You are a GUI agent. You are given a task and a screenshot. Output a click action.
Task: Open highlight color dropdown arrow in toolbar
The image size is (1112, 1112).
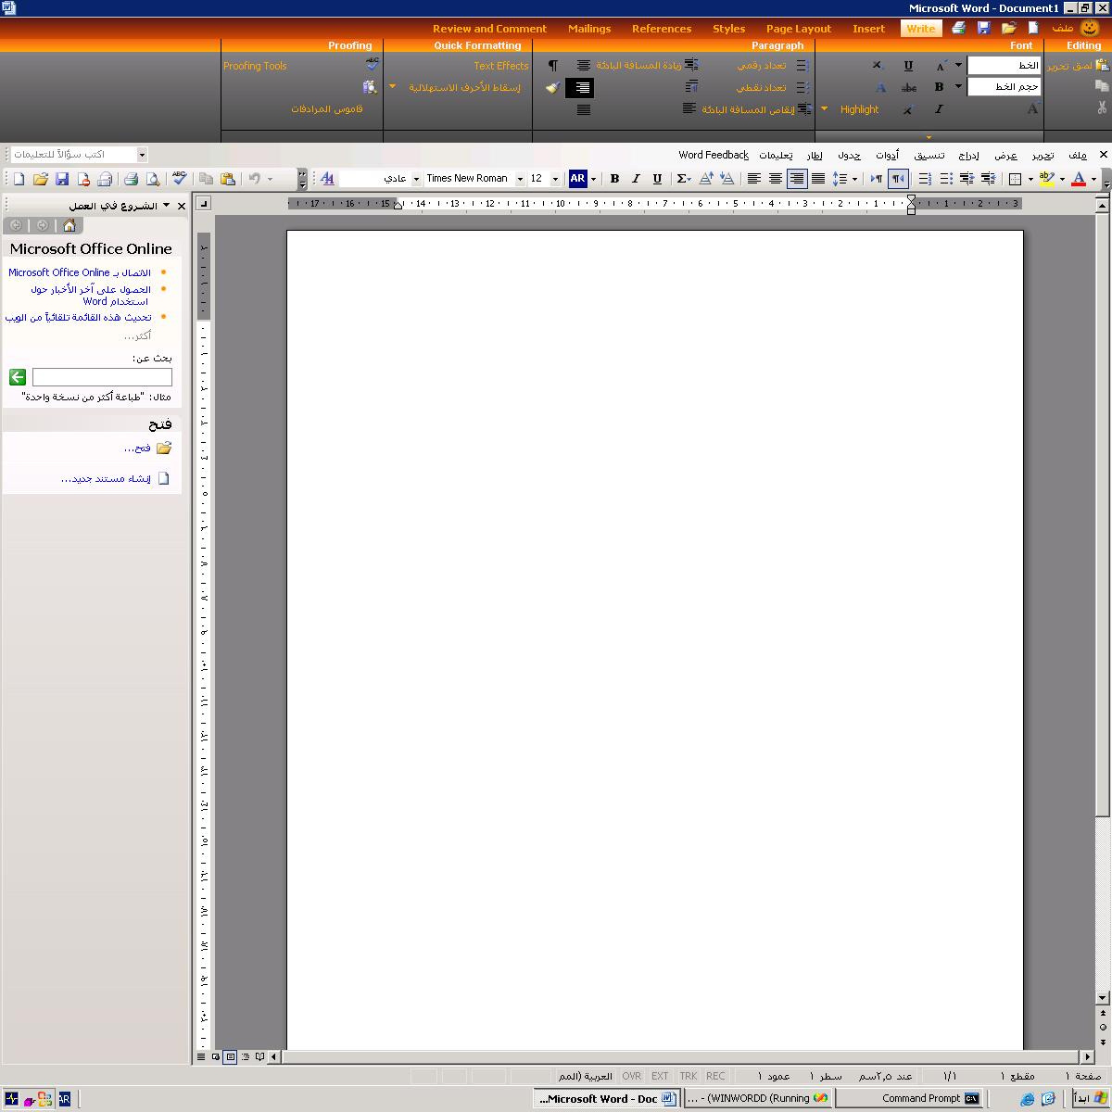[1062, 179]
